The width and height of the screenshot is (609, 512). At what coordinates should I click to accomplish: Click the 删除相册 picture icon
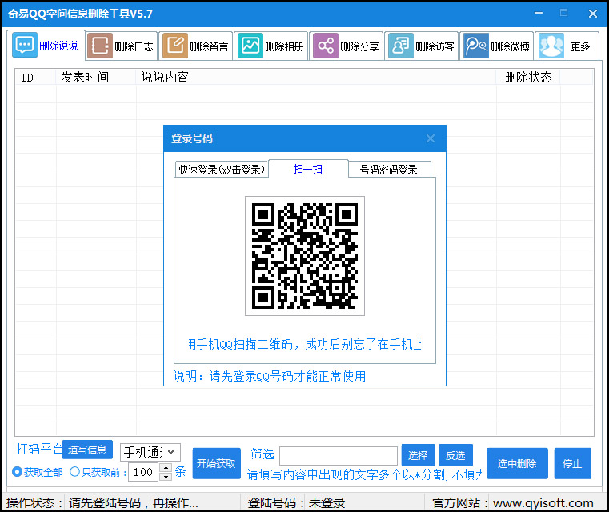[250, 46]
